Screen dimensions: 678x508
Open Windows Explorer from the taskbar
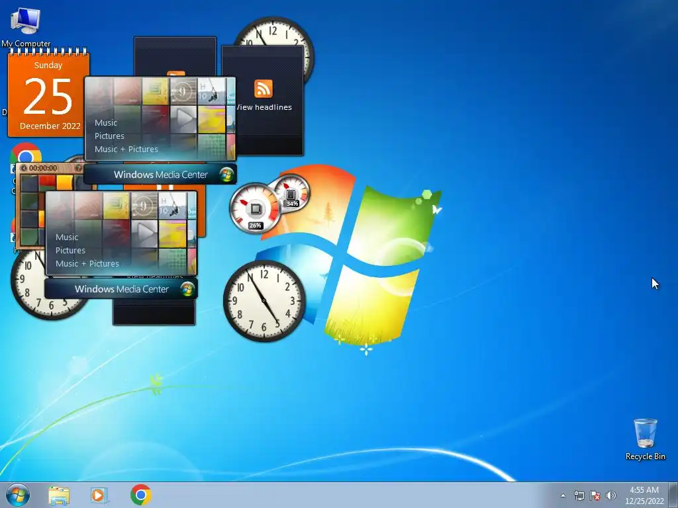59,495
